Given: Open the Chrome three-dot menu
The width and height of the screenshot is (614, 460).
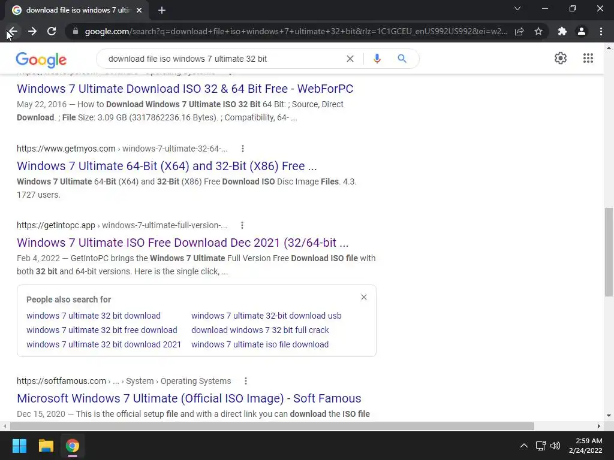Looking at the screenshot, I should coord(601,31).
